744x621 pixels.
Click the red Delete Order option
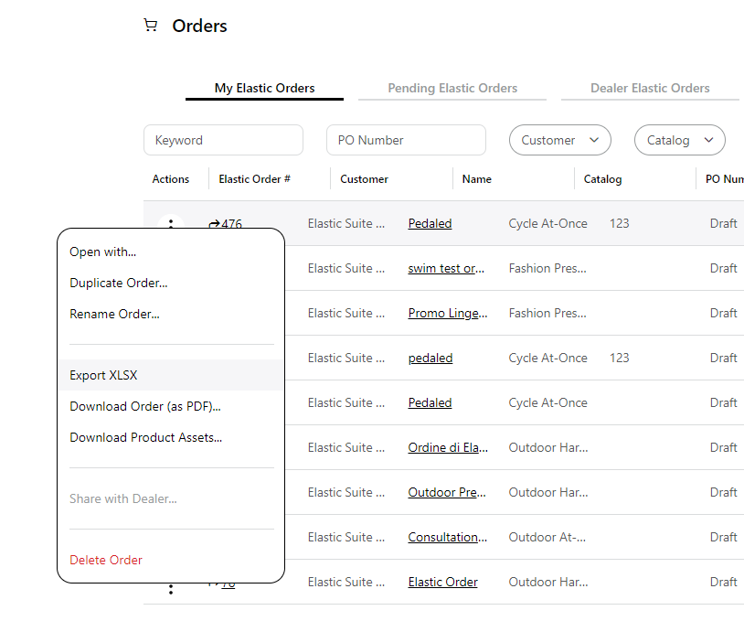106,560
